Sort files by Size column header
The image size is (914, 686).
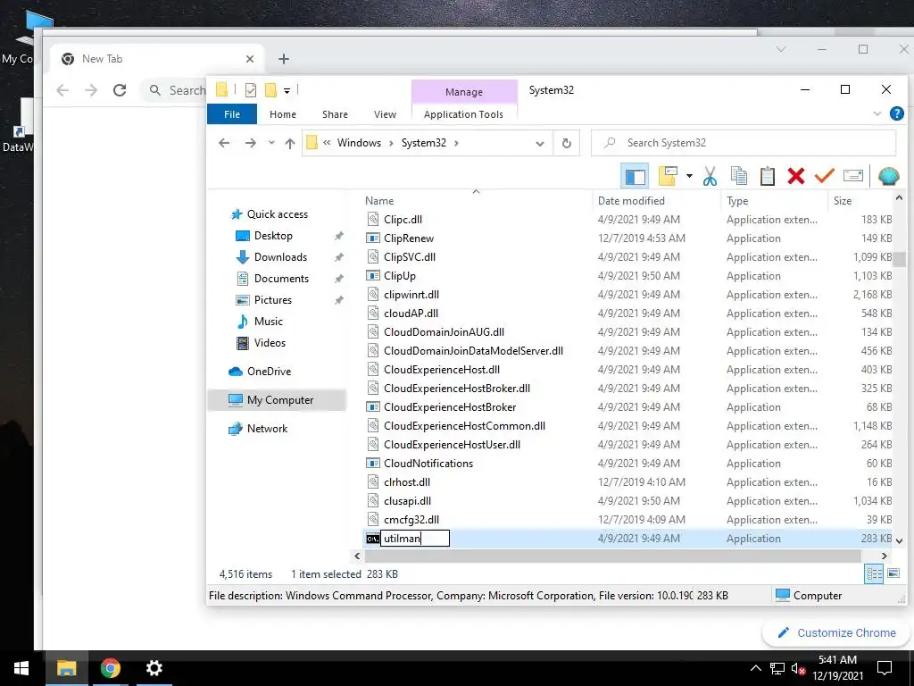coord(843,201)
